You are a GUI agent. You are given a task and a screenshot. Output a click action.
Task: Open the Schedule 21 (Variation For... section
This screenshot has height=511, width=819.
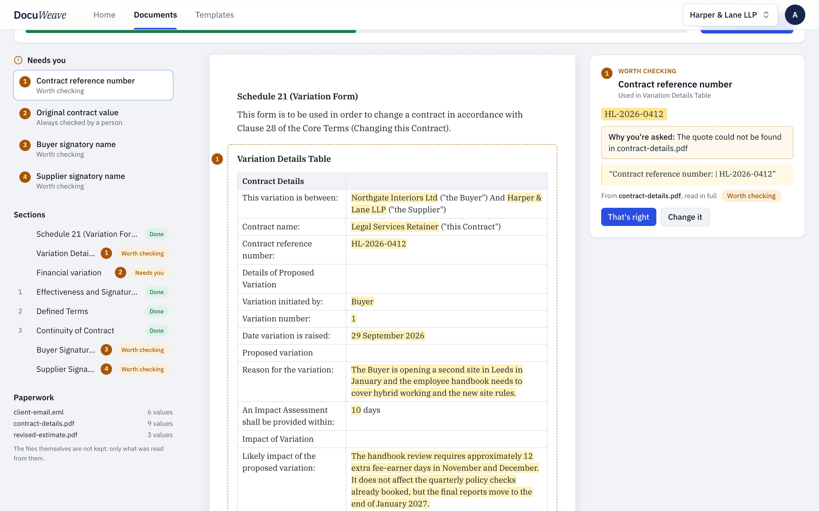tap(93, 234)
